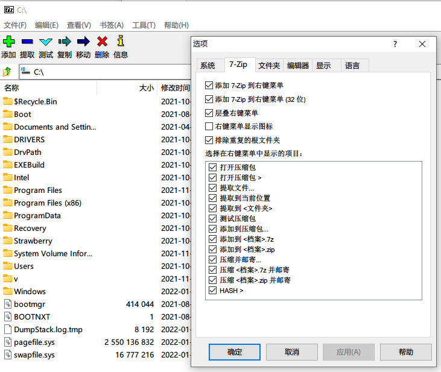Screen dimensions: 441x372
Task: Sort by the 修改时间 column header
Action: [174, 88]
